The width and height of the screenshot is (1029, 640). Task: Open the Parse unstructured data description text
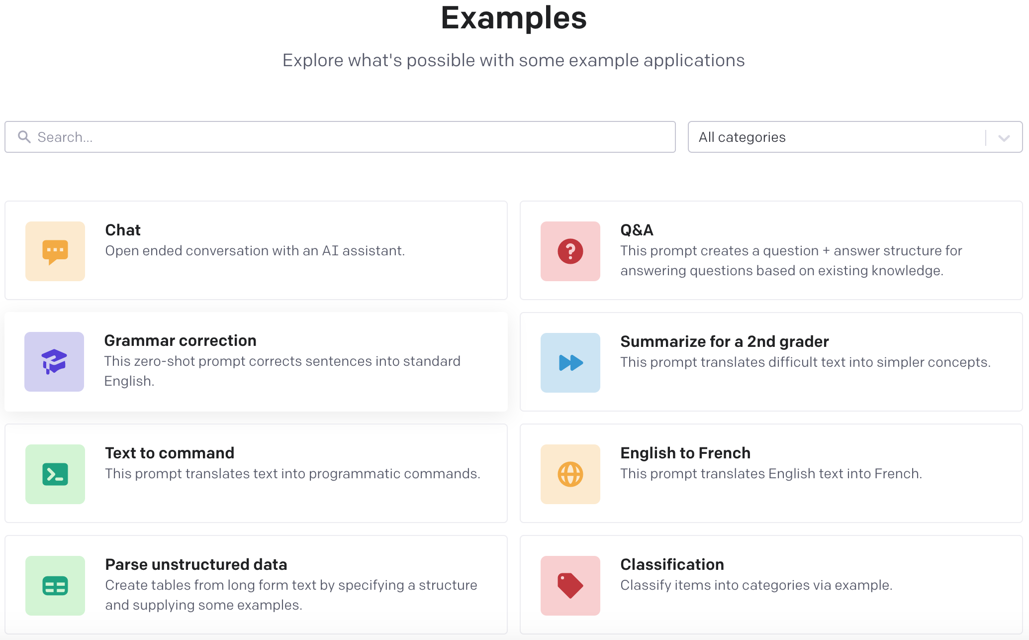tap(291, 595)
